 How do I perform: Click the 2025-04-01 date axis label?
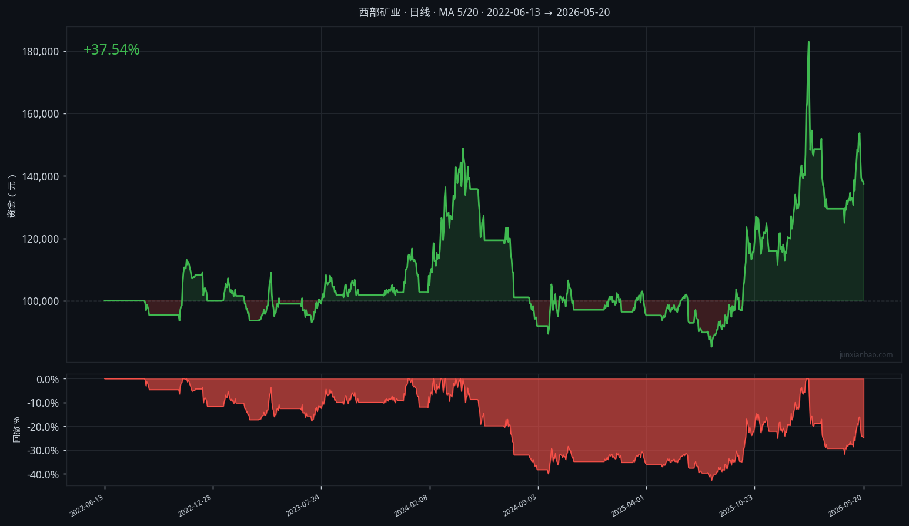[x=628, y=505]
